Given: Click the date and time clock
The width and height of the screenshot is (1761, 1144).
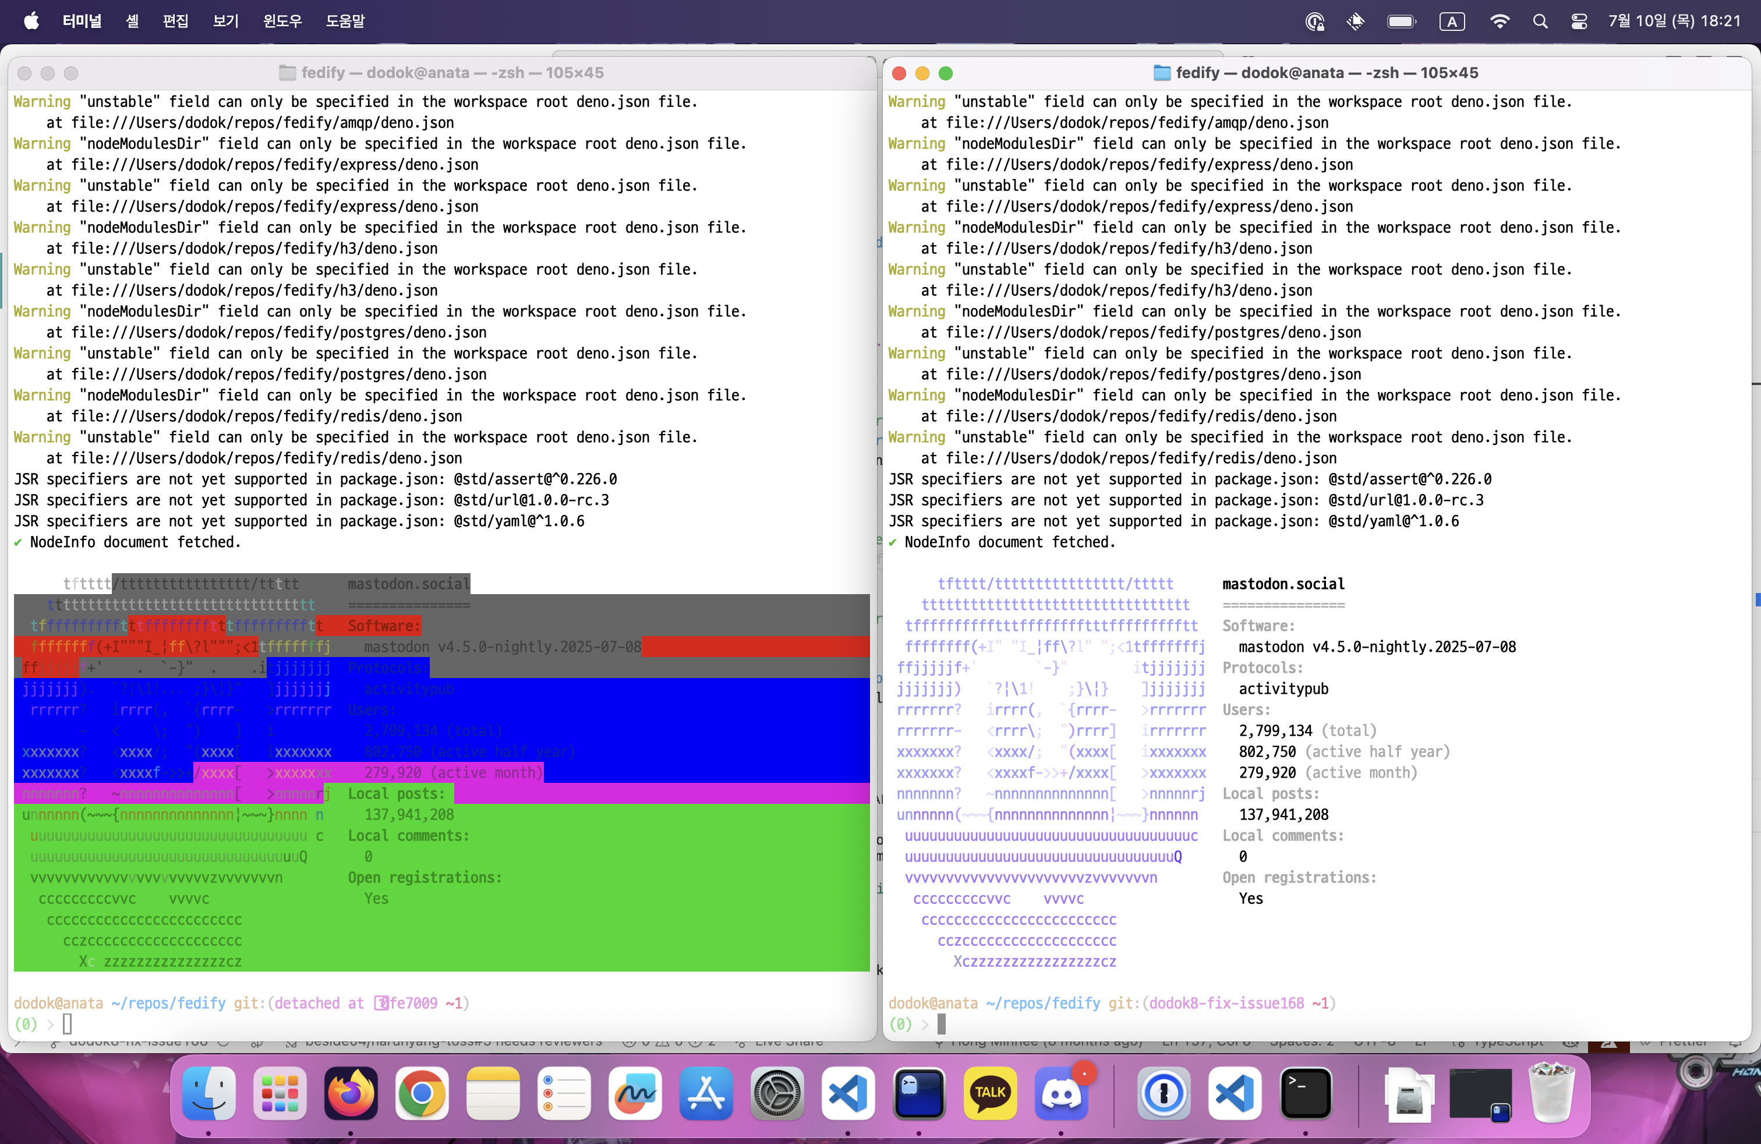Looking at the screenshot, I should point(1674,22).
